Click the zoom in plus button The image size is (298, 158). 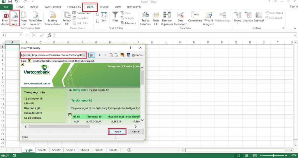(286, 156)
